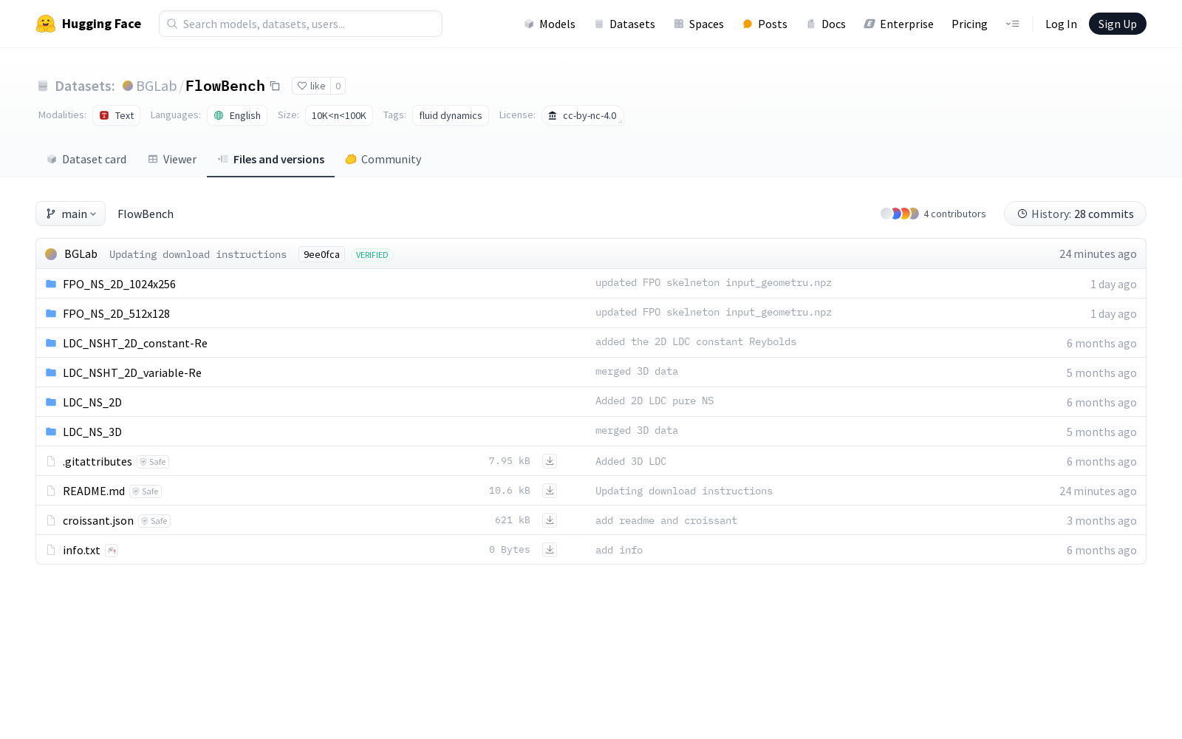
Task: Click the fluid dynamics tag
Action: point(451,115)
